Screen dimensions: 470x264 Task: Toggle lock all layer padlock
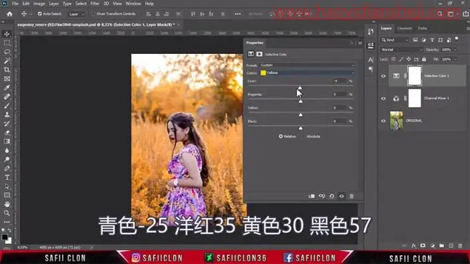pyautogui.click(x=424, y=59)
